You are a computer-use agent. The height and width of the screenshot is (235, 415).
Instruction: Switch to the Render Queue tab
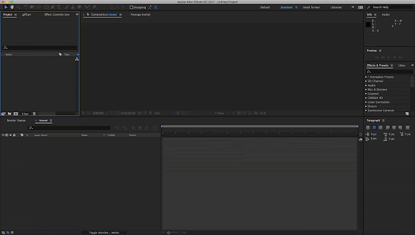(16, 120)
